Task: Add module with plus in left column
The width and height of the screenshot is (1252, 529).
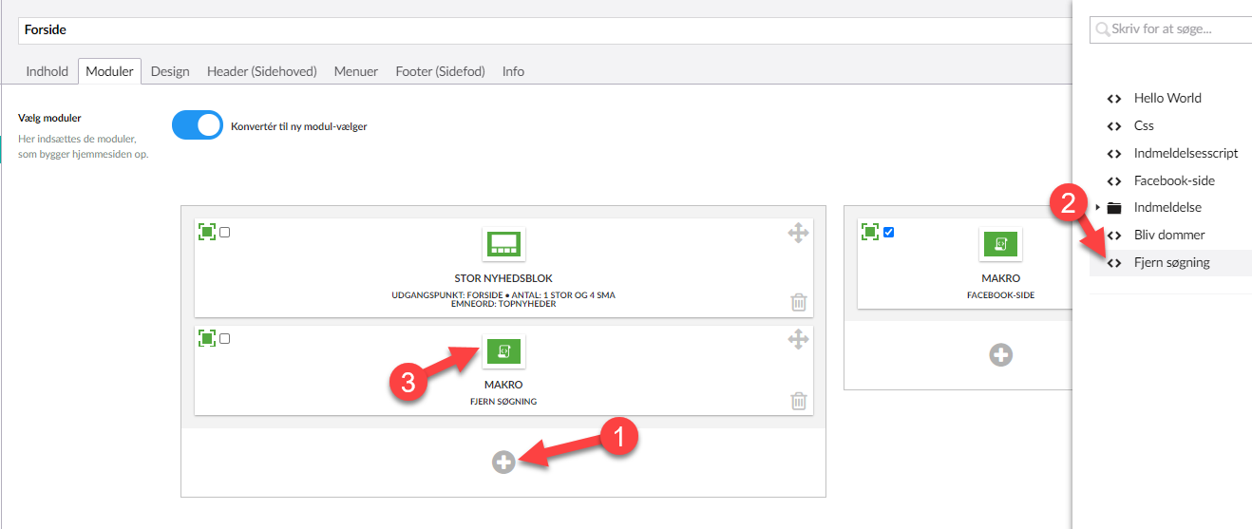Action: pyautogui.click(x=503, y=462)
